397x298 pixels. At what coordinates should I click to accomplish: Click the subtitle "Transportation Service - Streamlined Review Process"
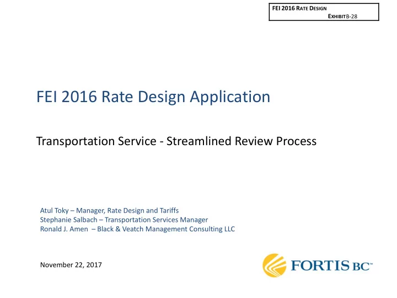point(176,141)
